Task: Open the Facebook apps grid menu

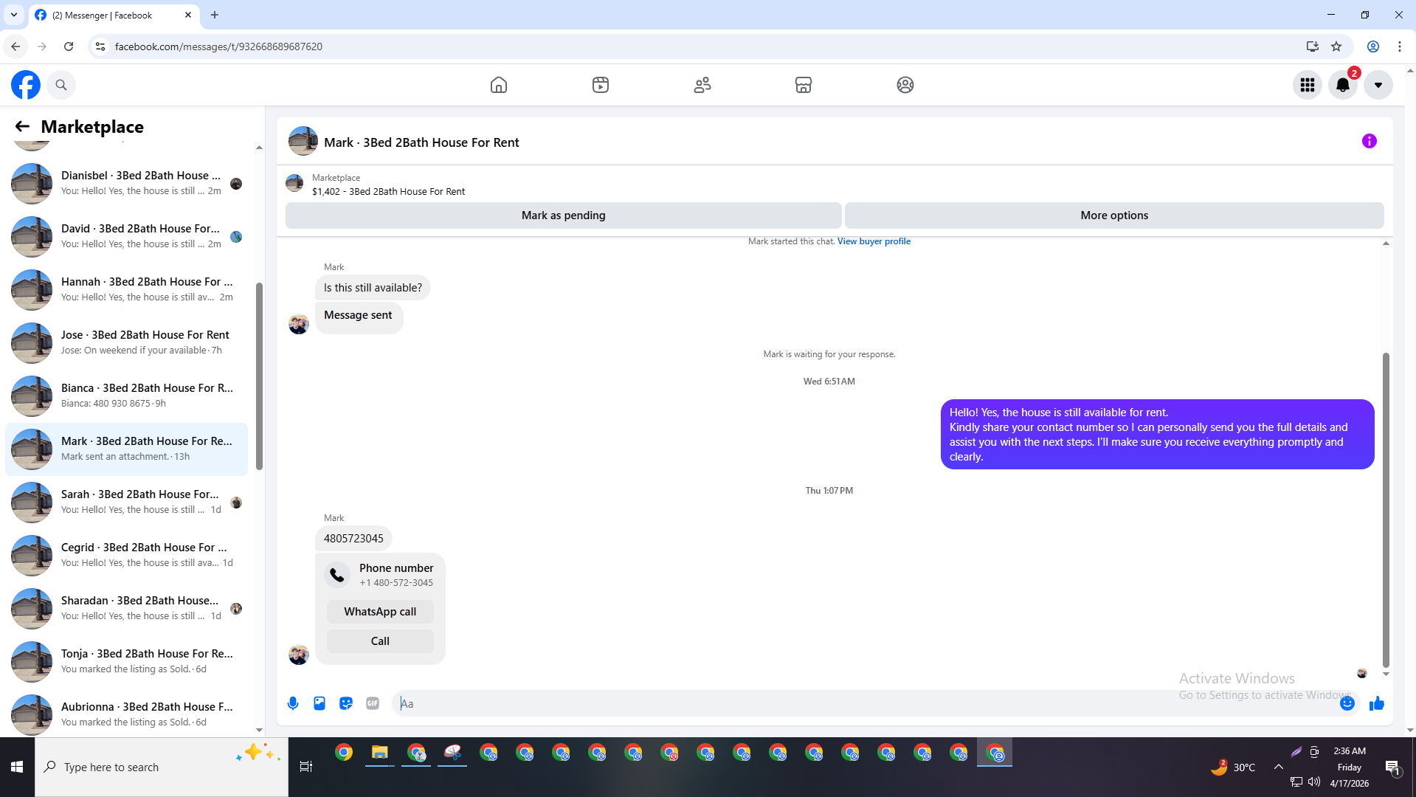Action: (x=1308, y=85)
